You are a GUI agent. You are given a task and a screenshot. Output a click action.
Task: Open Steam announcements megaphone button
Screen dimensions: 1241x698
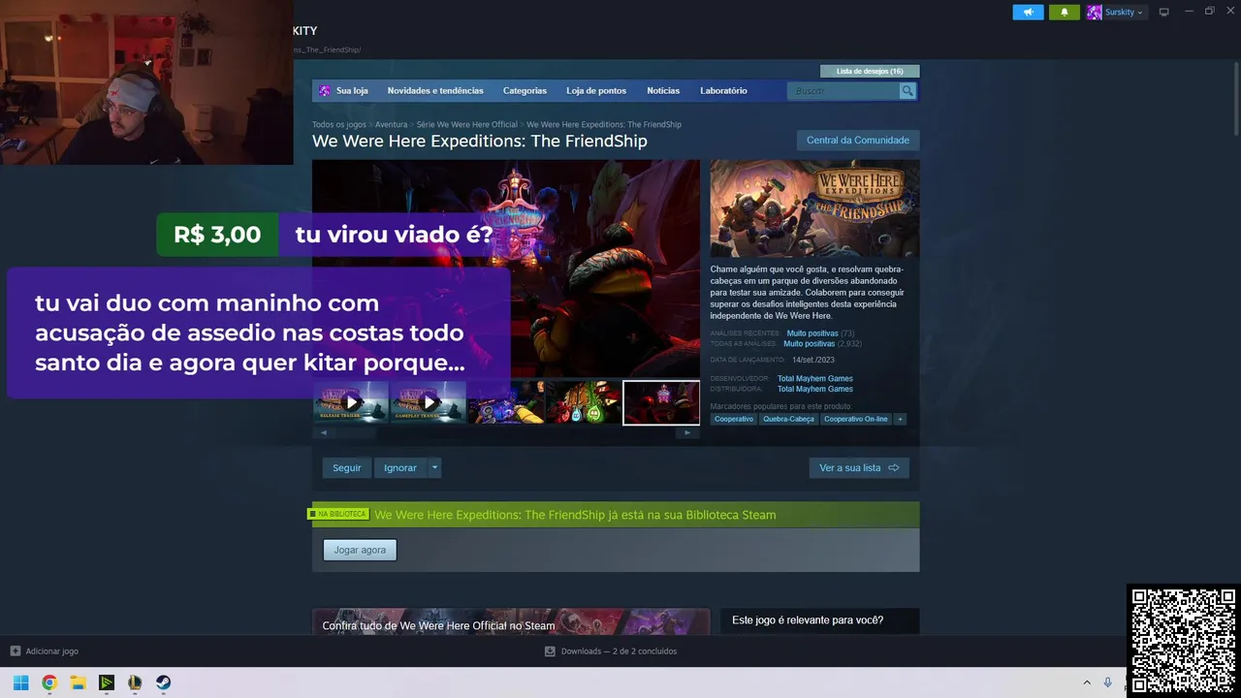coord(1028,12)
